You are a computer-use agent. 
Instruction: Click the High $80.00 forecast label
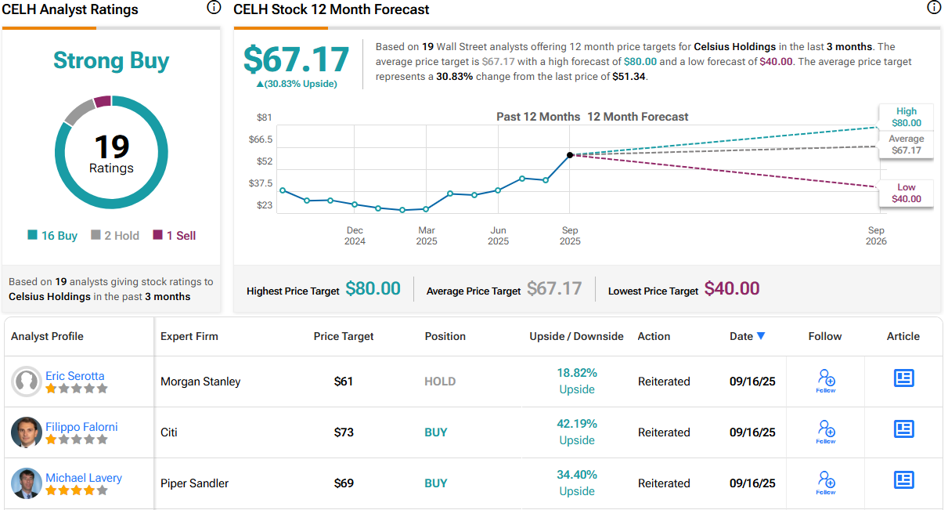[x=907, y=117]
